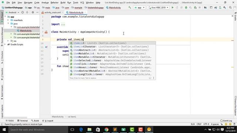Open Project Structure folder icon in toolbar
Image resolution: width=237 pixels, height=133 pixels.
[x=205, y=7]
